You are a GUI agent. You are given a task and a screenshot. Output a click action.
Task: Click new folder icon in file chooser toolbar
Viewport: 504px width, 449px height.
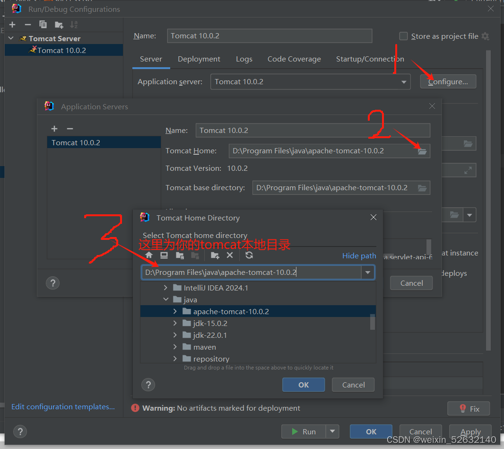[215, 255]
